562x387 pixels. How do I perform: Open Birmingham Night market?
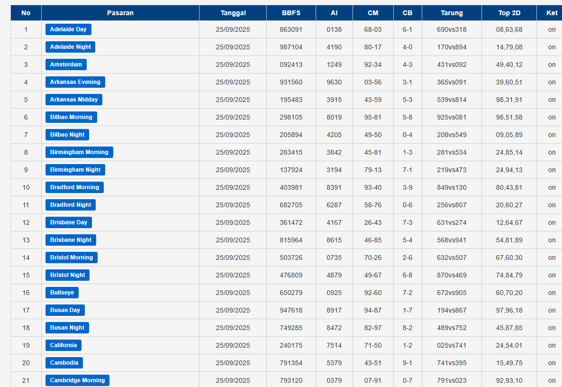(75, 170)
